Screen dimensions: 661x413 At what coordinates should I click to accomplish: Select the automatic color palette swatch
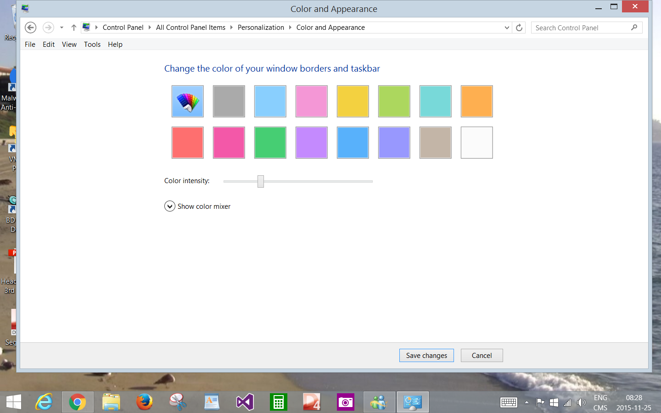[x=187, y=101]
